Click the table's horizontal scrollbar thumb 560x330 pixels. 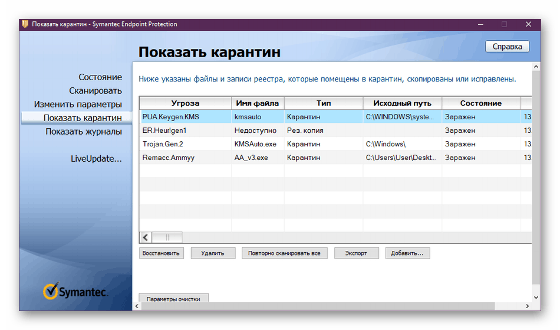pyautogui.click(x=167, y=237)
